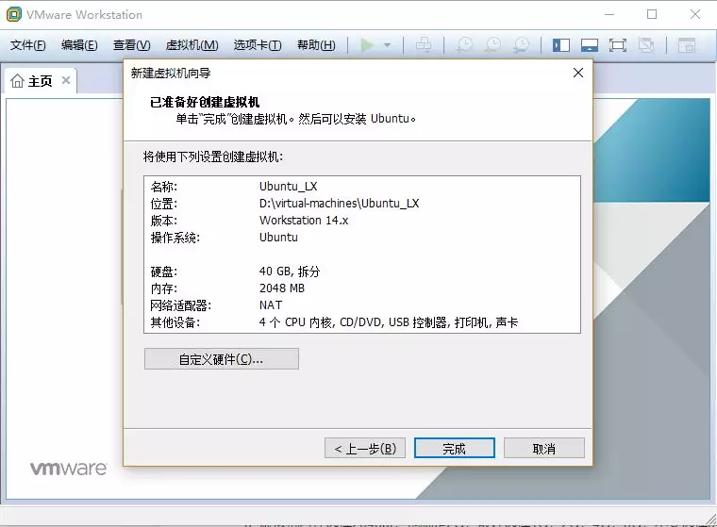
Task: Click the green power-on play icon
Action: tap(367, 45)
